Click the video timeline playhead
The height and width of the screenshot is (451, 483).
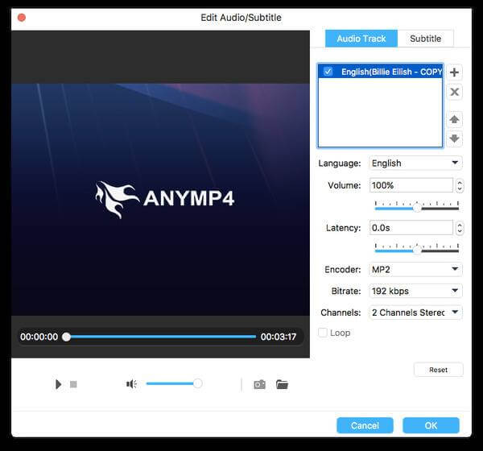click(x=66, y=337)
